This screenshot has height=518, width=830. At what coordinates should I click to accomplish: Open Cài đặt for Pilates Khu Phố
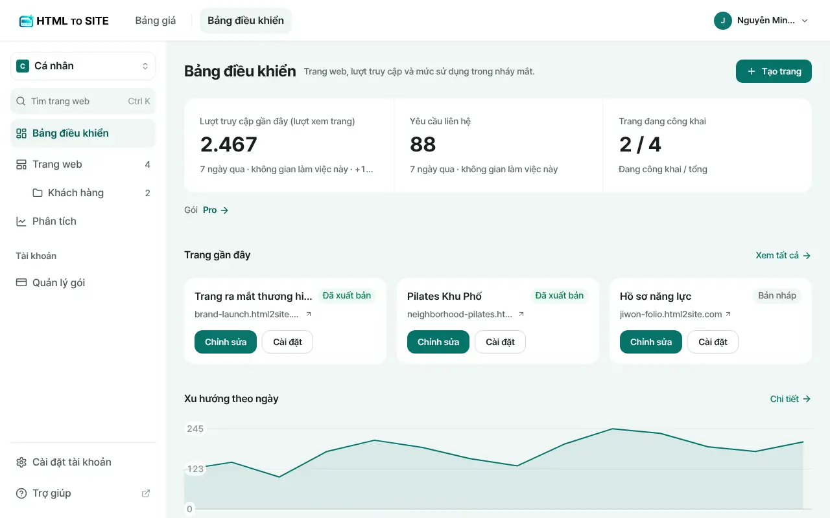[500, 342]
